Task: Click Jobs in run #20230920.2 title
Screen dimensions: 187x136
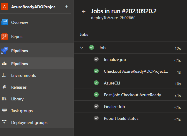Action: click(x=124, y=11)
